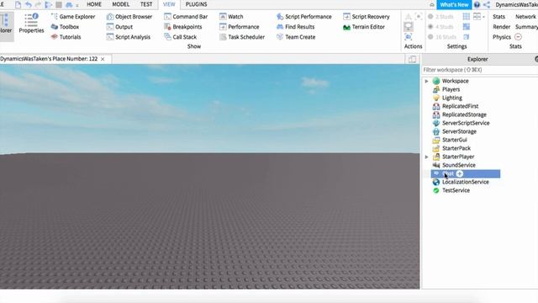This screenshot has height=303, width=538.
Task: Show the Command Bar
Action: click(186, 17)
